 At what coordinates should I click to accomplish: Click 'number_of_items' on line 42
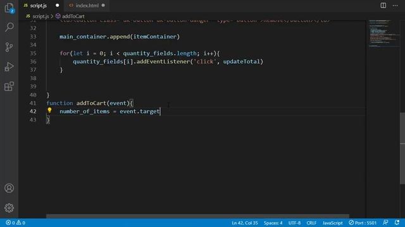tap(84, 112)
